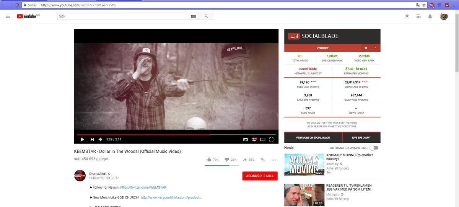Collapse the Social Blade panel
The image size is (459, 207).
click(x=375, y=48)
